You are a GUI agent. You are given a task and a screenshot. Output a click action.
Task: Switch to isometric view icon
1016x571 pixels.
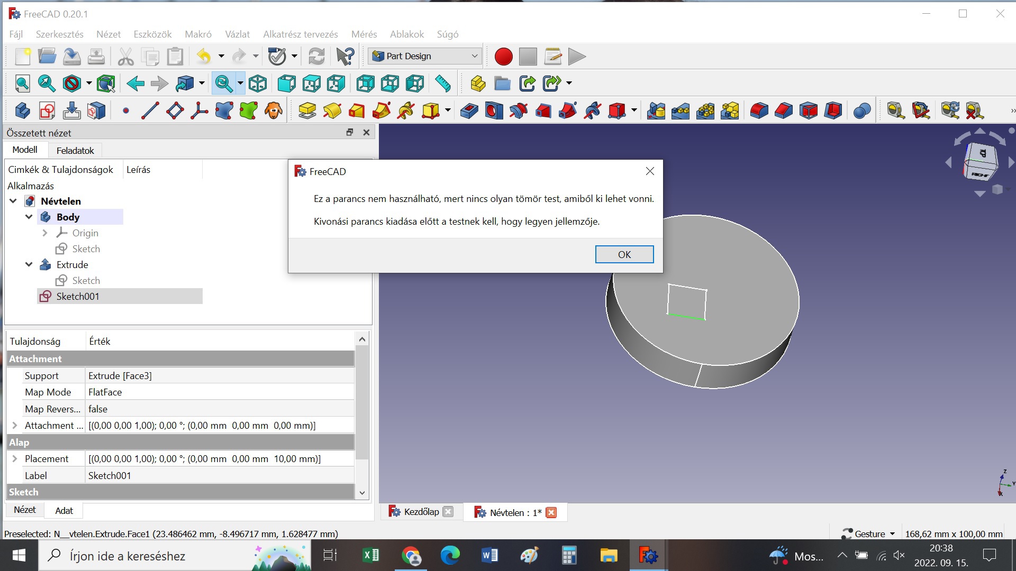258,84
